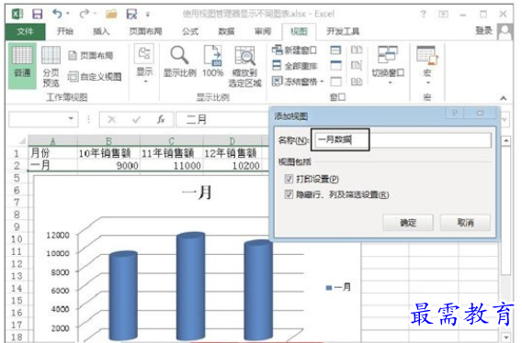The width and height of the screenshot is (522, 343).
Task: Zoom to selection (缩放到选定区域)
Action: (x=245, y=66)
